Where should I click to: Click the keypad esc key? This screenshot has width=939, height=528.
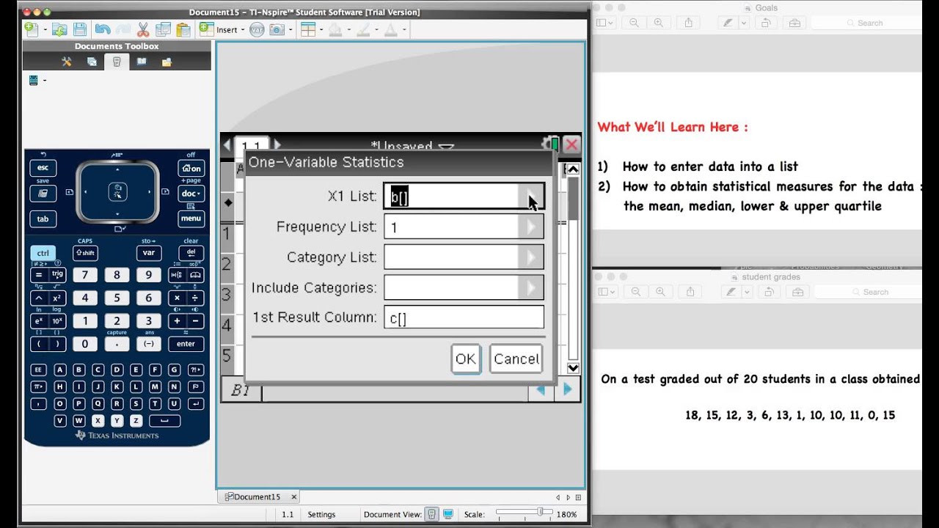(x=43, y=168)
